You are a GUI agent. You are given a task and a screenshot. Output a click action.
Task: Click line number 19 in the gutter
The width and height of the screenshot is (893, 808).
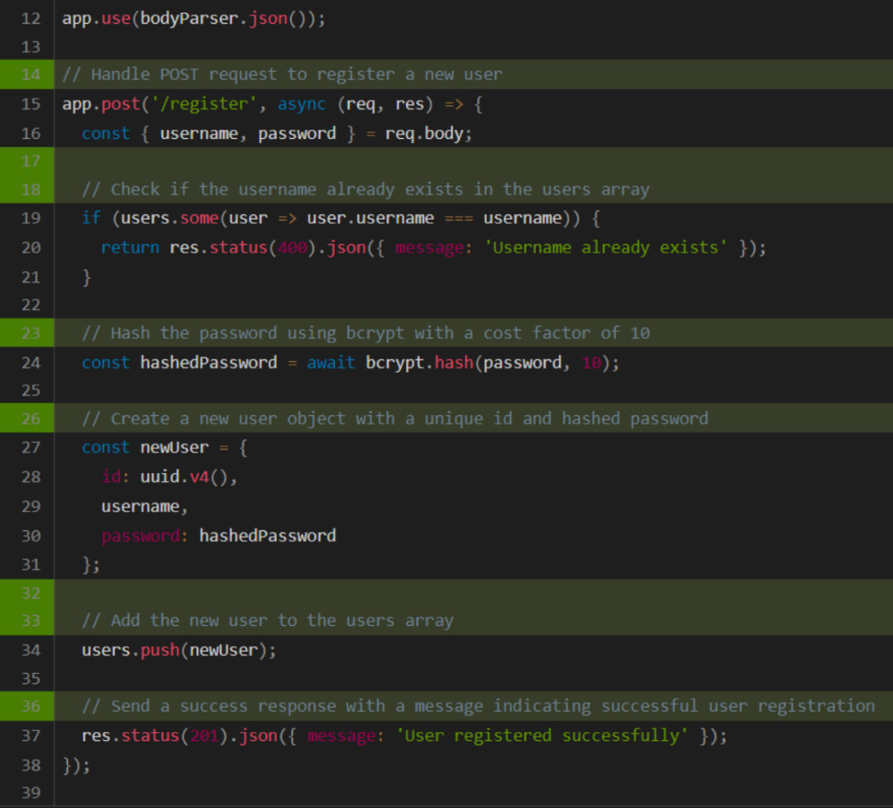(31, 218)
